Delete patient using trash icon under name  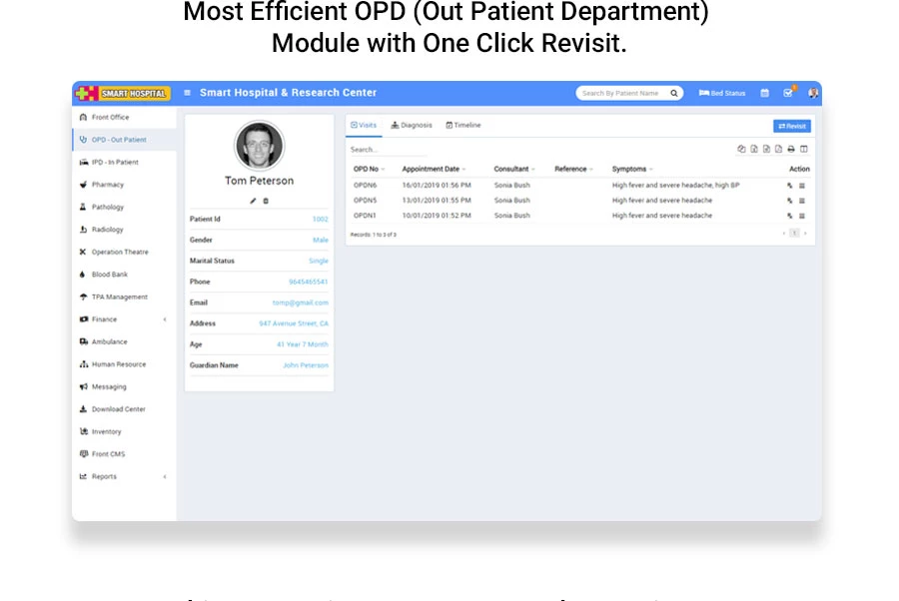click(266, 201)
